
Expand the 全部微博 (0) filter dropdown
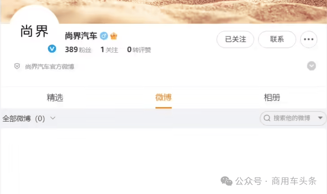click(x=29, y=118)
